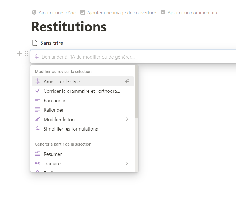The width and height of the screenshot is (236, 200).
Task: Select the Résumer option
Action: click(83, 154)
